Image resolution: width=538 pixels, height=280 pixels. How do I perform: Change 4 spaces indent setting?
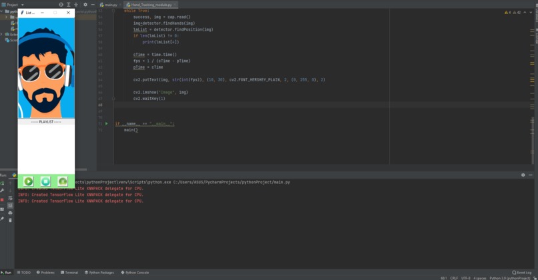480,278
